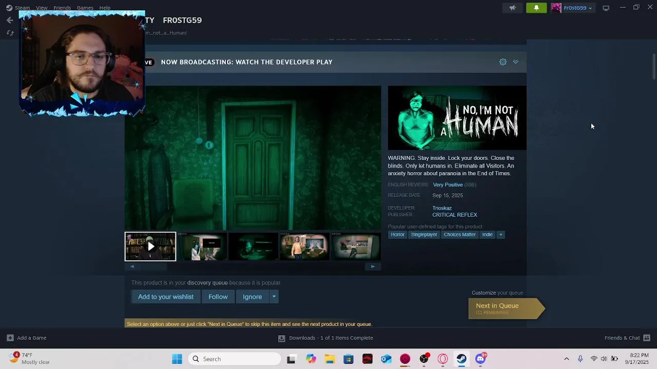This screenshot has width=657, height=369.
Task: Open the FR0STG59 profile tab
Action: click(182, 20)
